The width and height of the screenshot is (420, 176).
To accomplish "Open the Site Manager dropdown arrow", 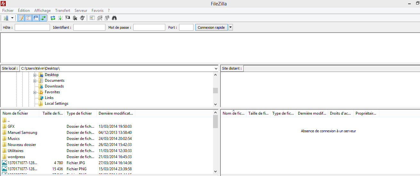I will point(12,18).
